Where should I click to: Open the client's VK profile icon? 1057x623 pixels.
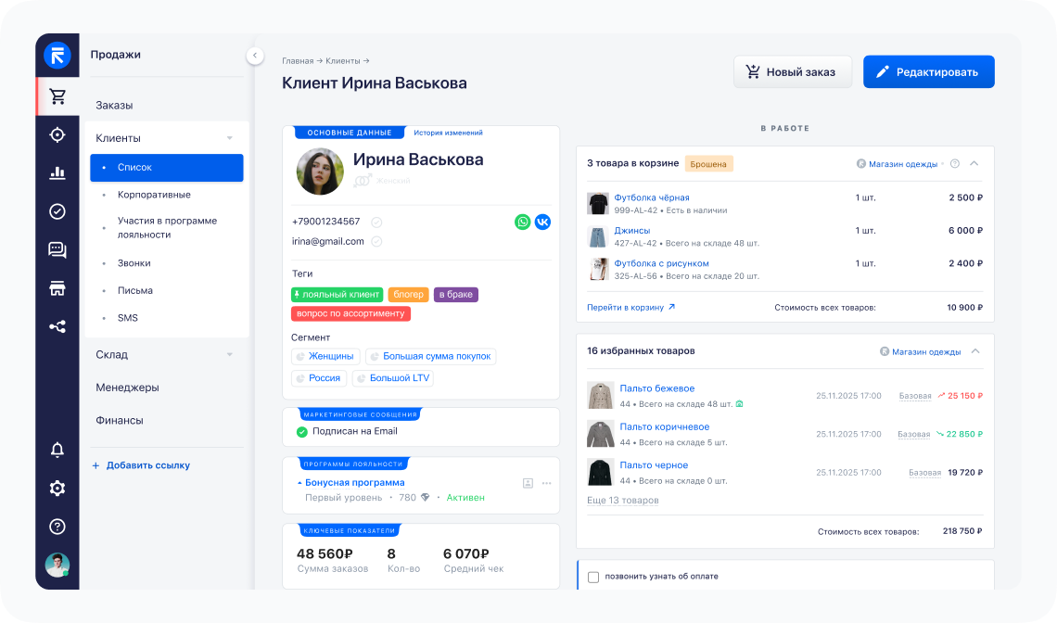(542, 222)
